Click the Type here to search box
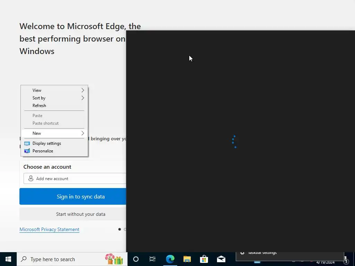Viewport: 355px width, 266px height. 72,259
